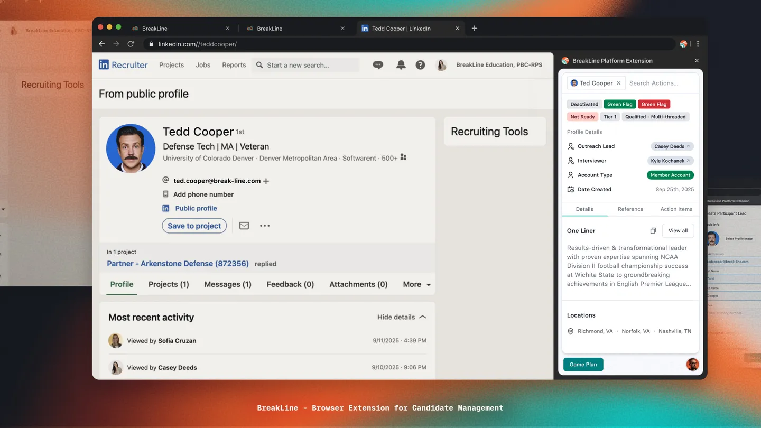Image resolution: width=761 pixels, height=428 pixels.
Task: Open the Messages (1) tab
Action: (228, 284)
